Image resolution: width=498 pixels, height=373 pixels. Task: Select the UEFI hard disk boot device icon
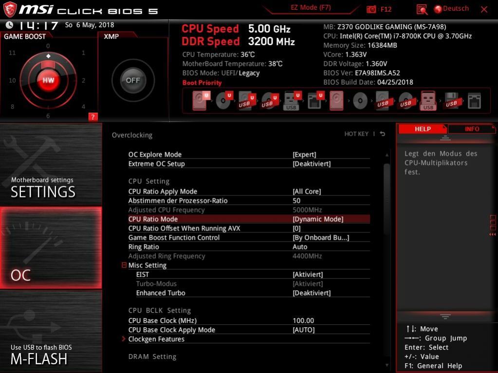click(x=202, y=100)
